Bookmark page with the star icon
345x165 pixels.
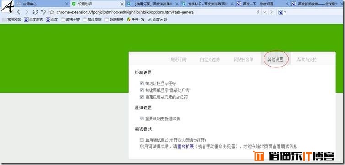pos(52,12)
